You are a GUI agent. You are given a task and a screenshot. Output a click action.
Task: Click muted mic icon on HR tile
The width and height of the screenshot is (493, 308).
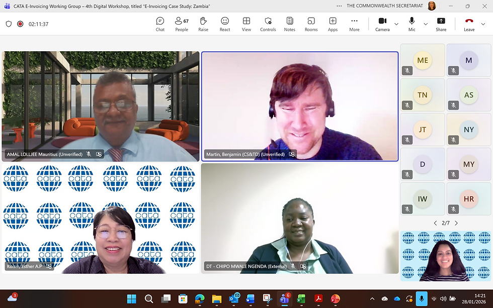pos(453,209)
